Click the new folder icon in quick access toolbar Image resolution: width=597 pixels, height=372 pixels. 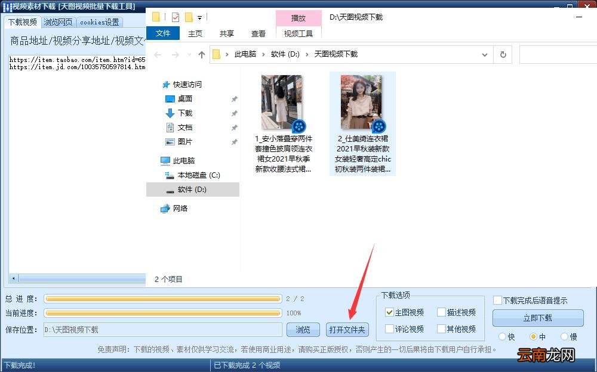[189, 17]
